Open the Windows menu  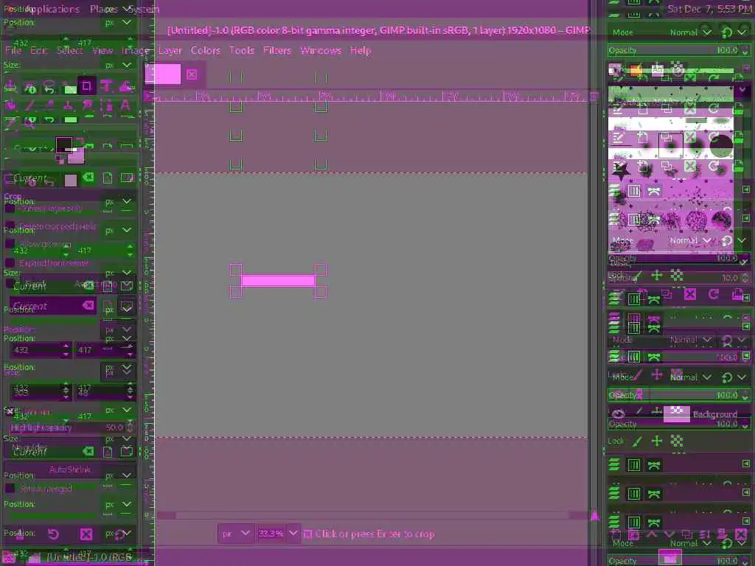click(x=321, y=50)
